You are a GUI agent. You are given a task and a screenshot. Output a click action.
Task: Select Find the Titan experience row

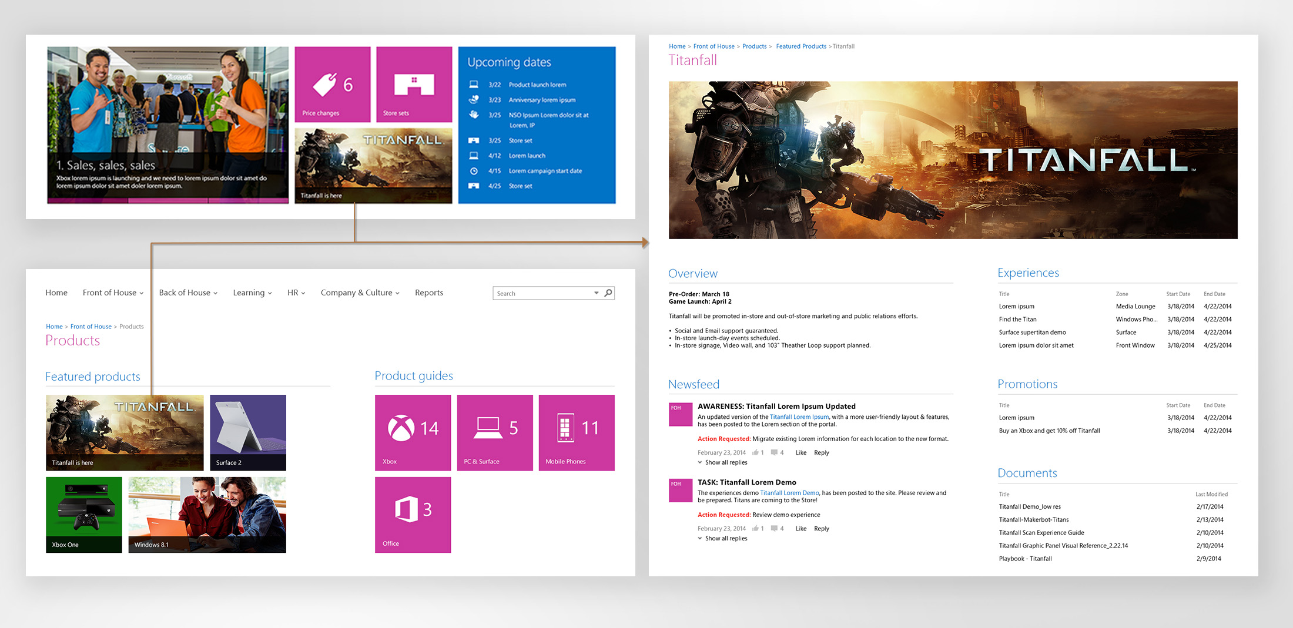click(x=1115, y=320)
